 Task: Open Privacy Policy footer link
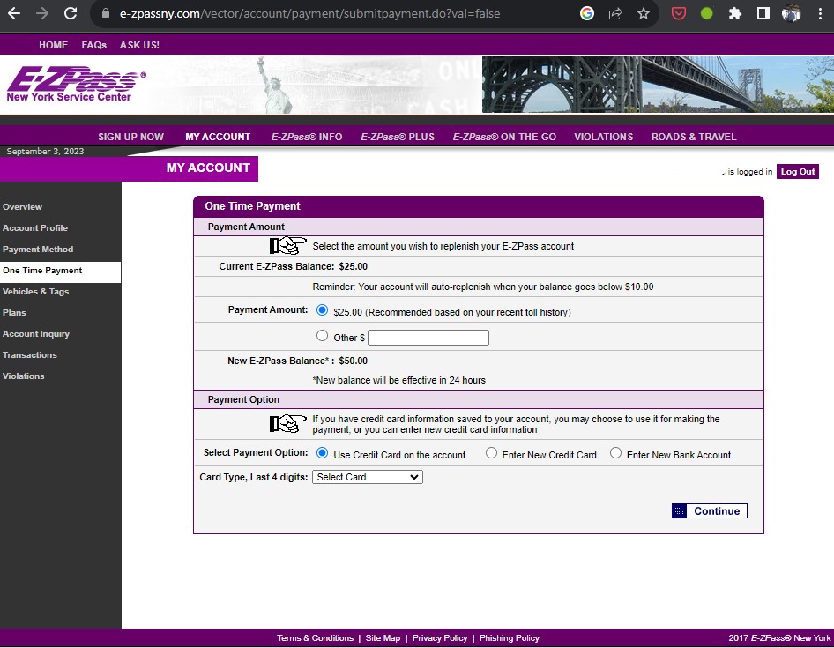pyautogui.click(x=440, y=638)
